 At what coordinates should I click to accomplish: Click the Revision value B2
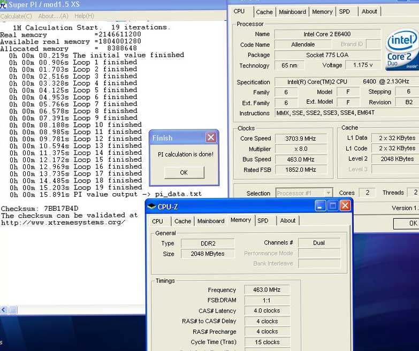click(408, 102)
